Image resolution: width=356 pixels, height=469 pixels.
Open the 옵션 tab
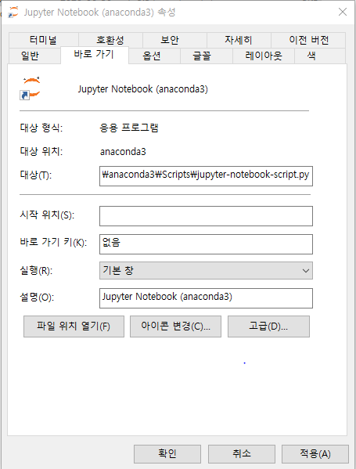154,56
